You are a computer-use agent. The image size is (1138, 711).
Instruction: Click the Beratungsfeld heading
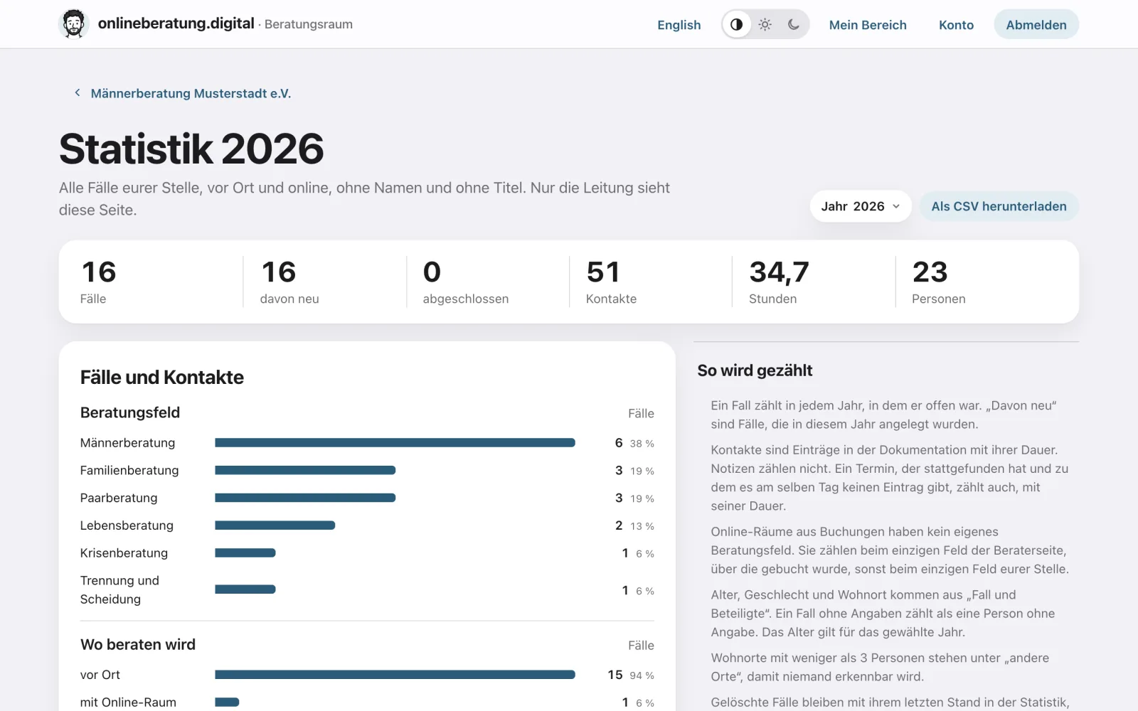click(130, 413)
